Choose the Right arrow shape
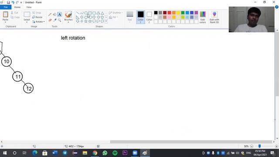Viewport: 279px width, 157px height. pyautogui.click(x=94, y=17)
